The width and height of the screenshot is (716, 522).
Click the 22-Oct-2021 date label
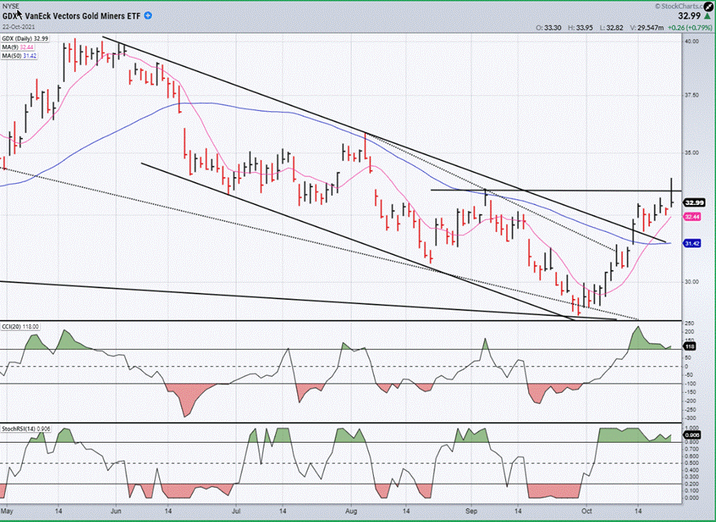click(18, 27)
